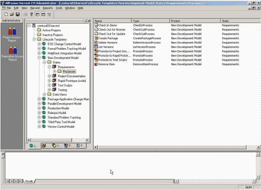Open the Reports menu
The height and width of the screenshot is (190, 261).
click(x=48, y=8)
